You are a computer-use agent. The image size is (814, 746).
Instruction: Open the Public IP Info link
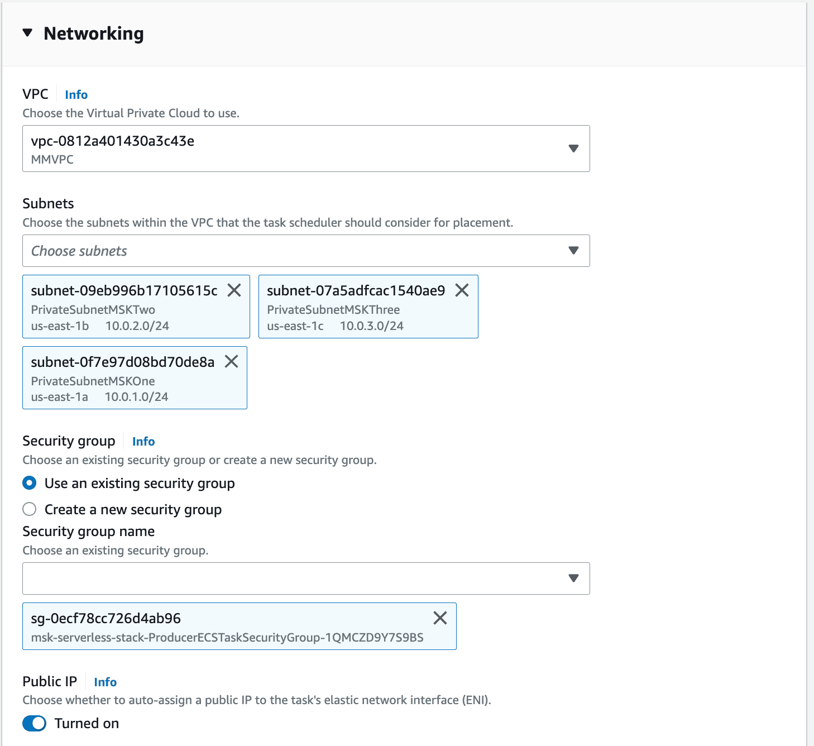pos(106,682)
